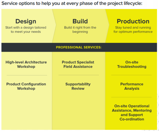The image size is (159, 131).
Task: Open Product Configuration Workshop
Action: [26, 86]
